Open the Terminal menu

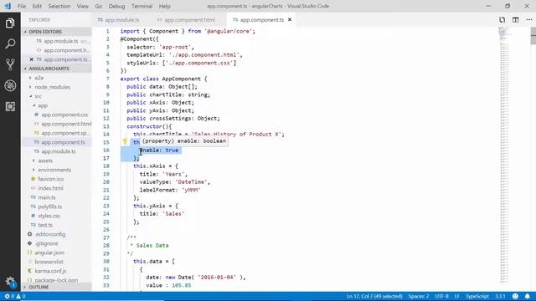(x=142, y=6)
